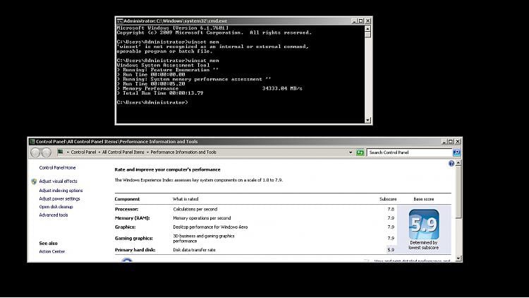The image size is (529, 298).
Task: Maximize the Control Panel window
Action: pos(451,141)
